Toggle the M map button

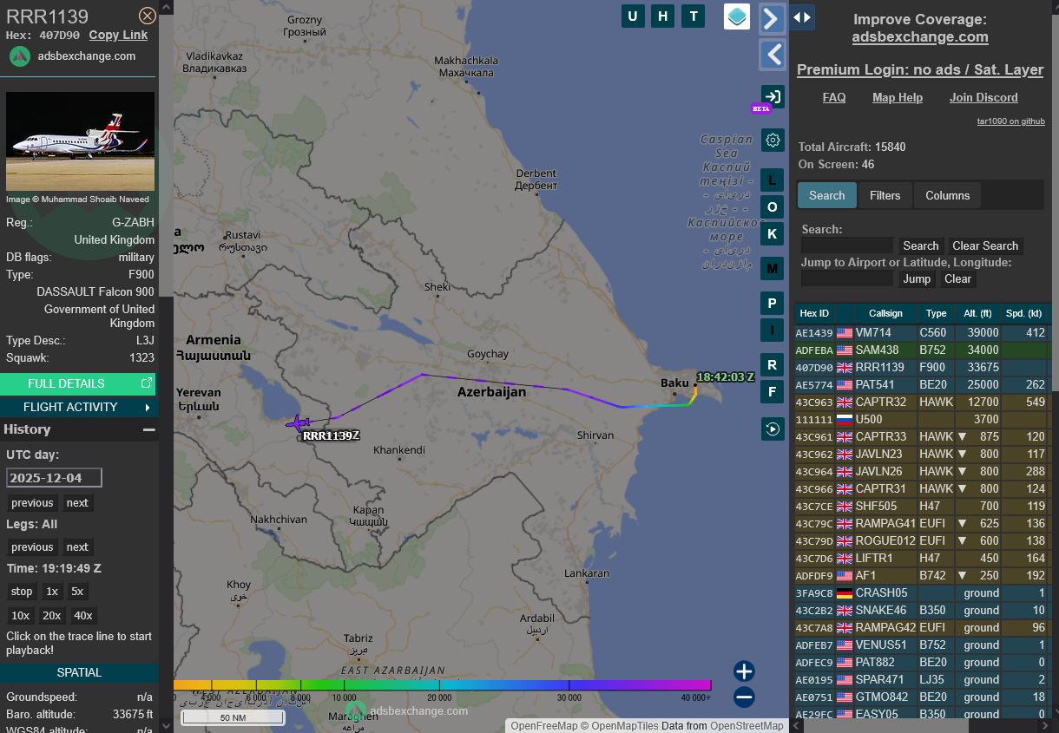point(773,269)
